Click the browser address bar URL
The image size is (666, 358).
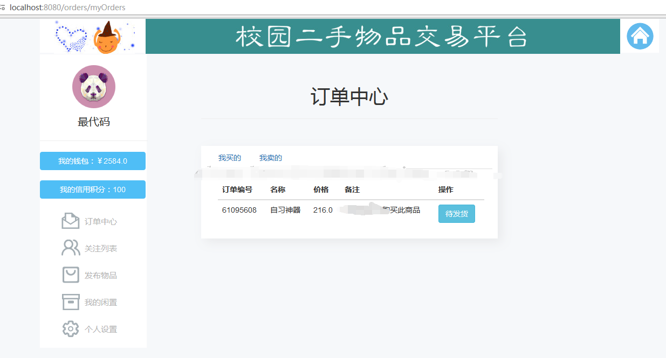tap(67, 8)
